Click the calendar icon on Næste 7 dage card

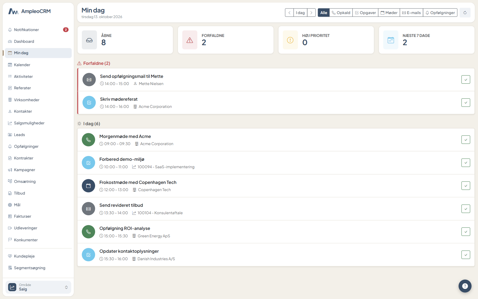[391, 40]
